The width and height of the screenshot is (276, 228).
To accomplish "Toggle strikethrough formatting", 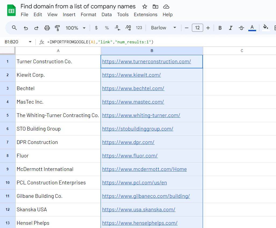I will point(241,28).
